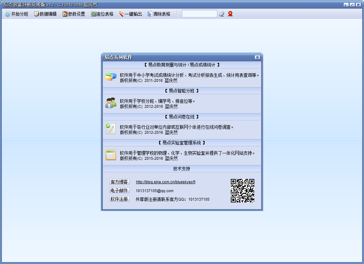364x264 pixels.
Task: Open 参数设置 via the notepad icon
Action: click(x=64, y=14)
